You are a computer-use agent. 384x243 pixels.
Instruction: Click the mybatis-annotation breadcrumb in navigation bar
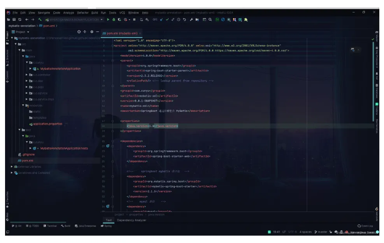(x=22, y=26)
